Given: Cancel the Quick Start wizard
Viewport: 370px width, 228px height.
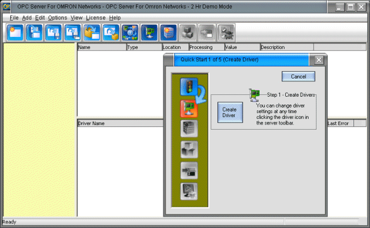Looking at the screenshot, I should click(x=298, y=76).
